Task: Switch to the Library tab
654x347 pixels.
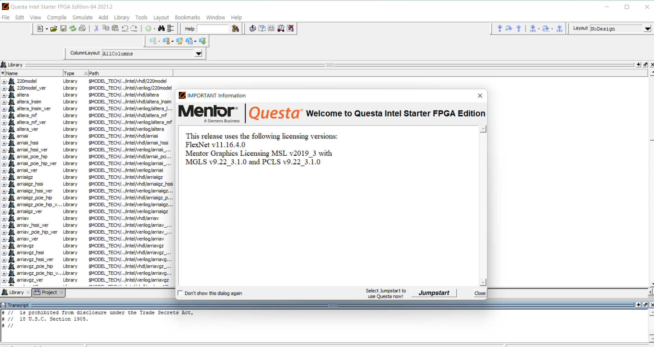Action: coord(16,292)
